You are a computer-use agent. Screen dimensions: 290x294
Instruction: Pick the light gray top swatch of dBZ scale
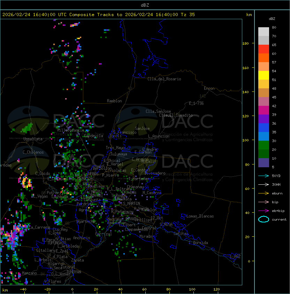[264, 31]
